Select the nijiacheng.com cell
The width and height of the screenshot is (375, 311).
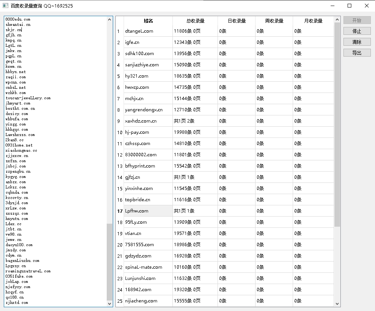(148, 301)
